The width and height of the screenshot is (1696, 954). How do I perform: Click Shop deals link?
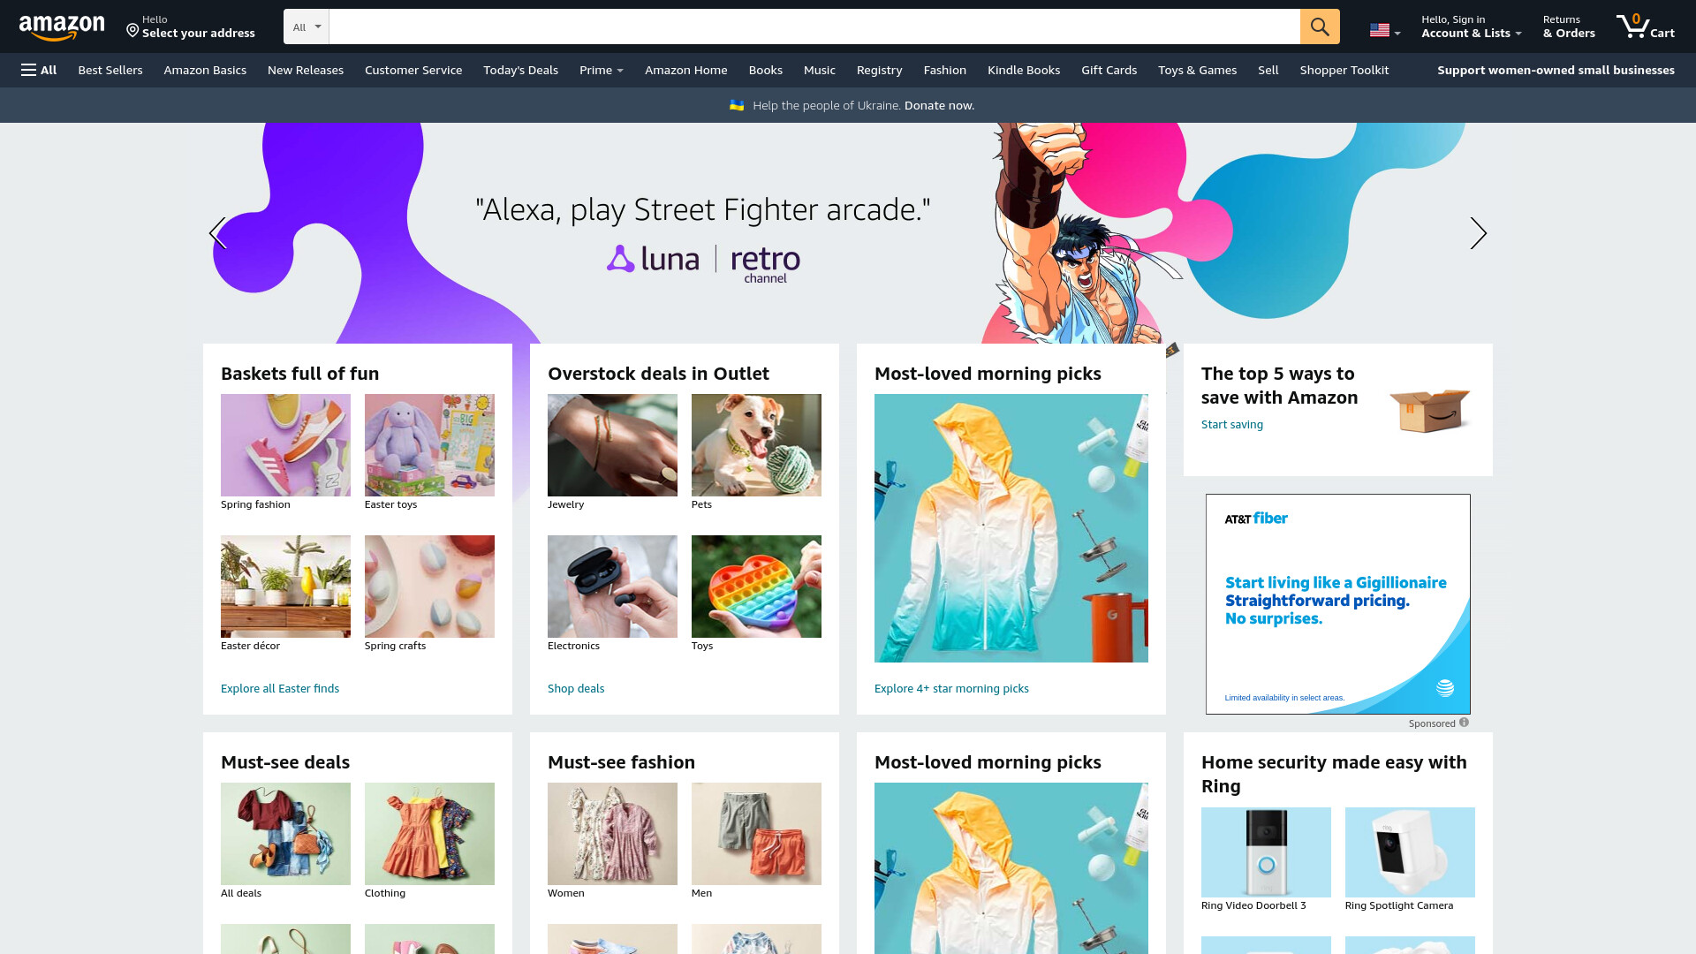click(x=576, y=688)
